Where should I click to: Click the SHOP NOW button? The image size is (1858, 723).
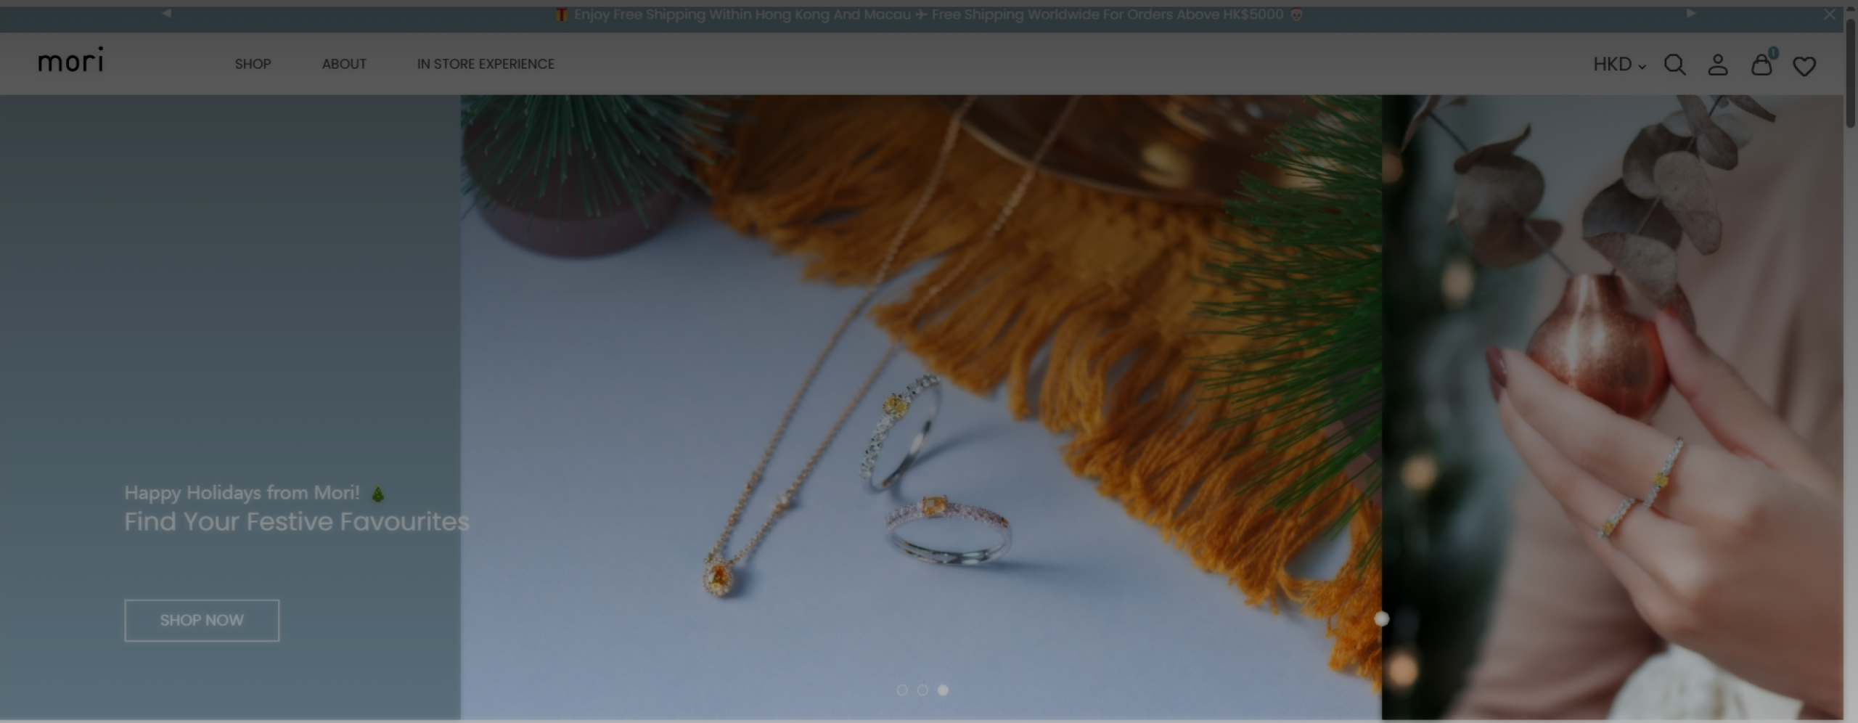pyautogui.click(x=201, y=620)
